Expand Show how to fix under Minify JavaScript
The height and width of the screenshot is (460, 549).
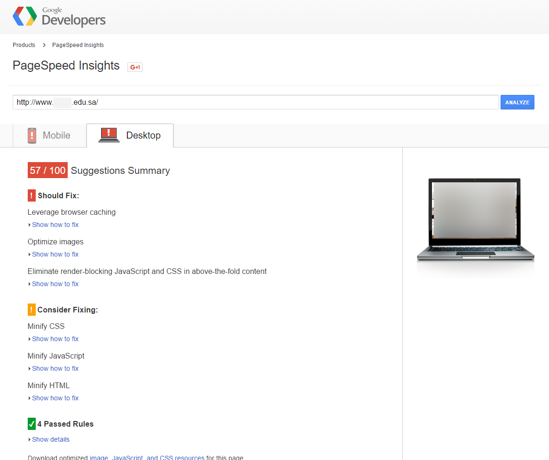click(55, 368)
